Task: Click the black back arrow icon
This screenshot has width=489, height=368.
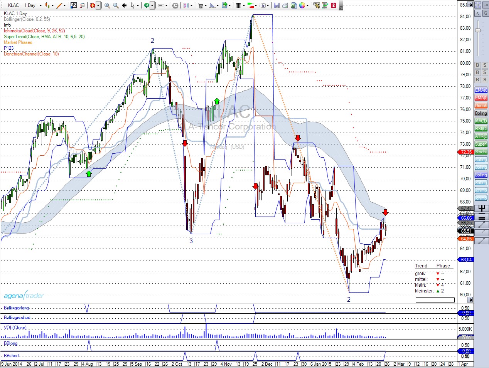Action: (124, 5)
